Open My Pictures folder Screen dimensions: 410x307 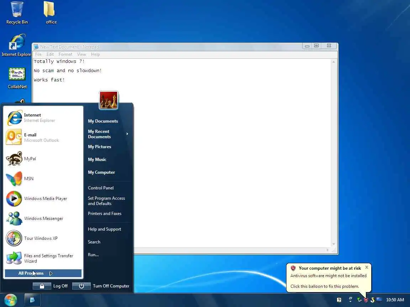point(100,147)
